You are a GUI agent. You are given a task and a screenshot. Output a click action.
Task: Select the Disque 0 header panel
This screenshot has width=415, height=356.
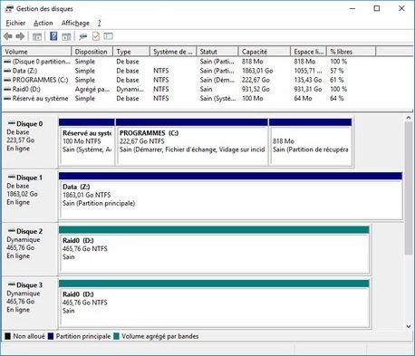click(x=30, y=142)
